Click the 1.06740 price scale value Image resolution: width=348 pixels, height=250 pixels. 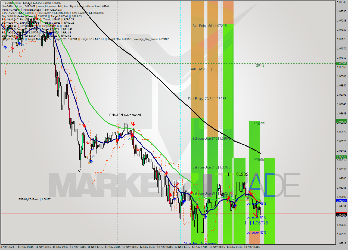click(341, 104)
